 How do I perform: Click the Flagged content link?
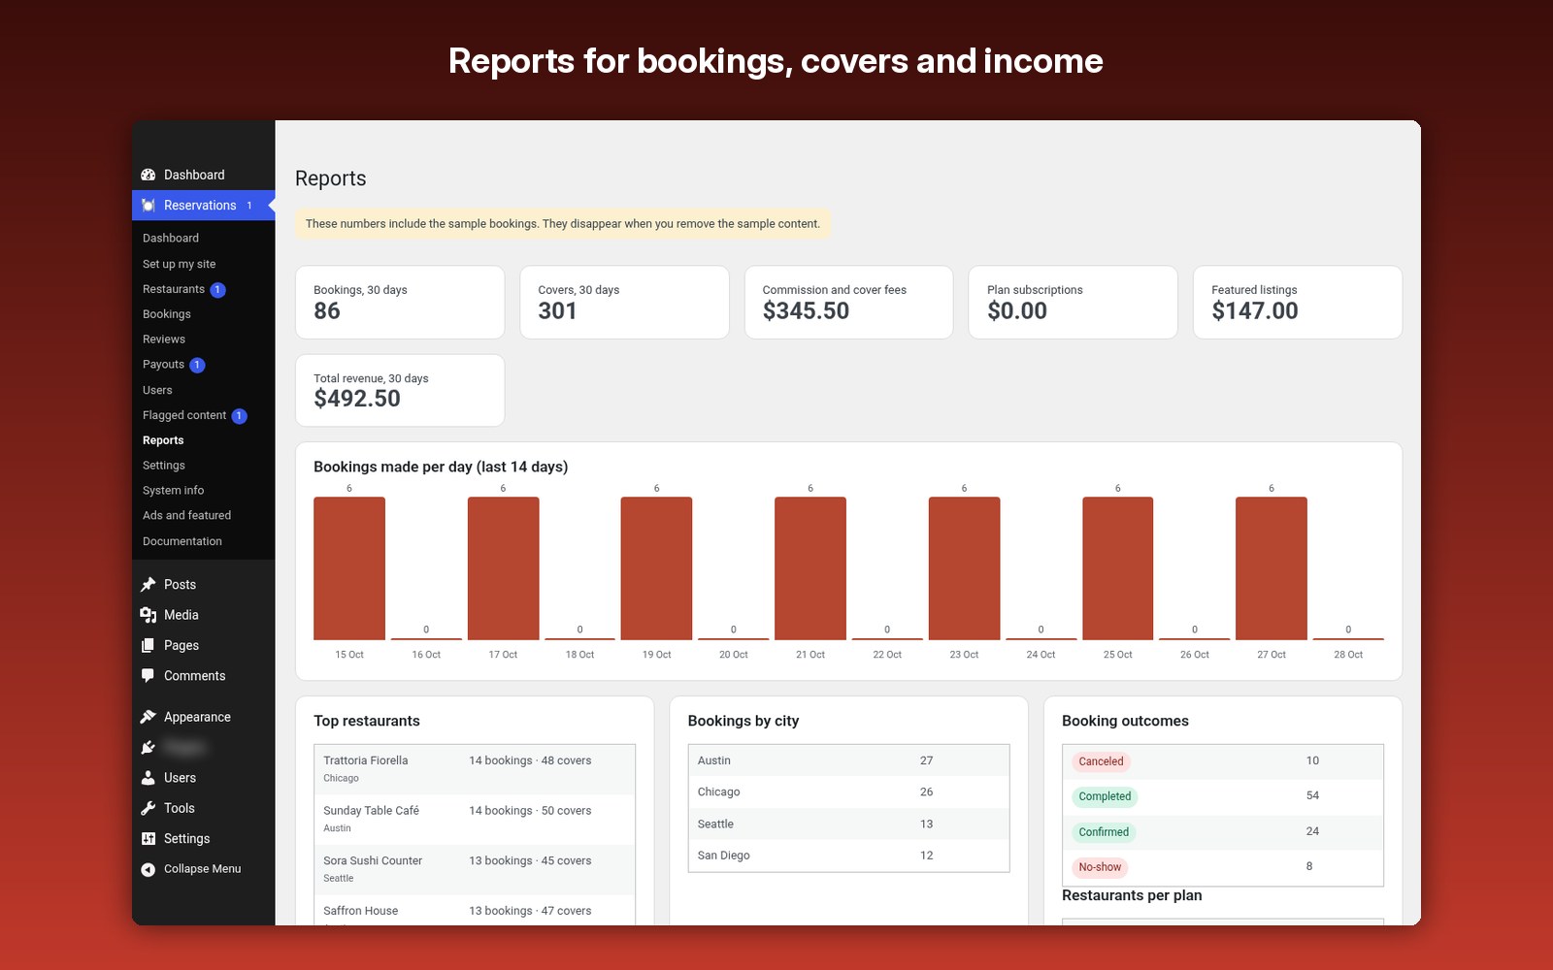[x=184, y=415]
